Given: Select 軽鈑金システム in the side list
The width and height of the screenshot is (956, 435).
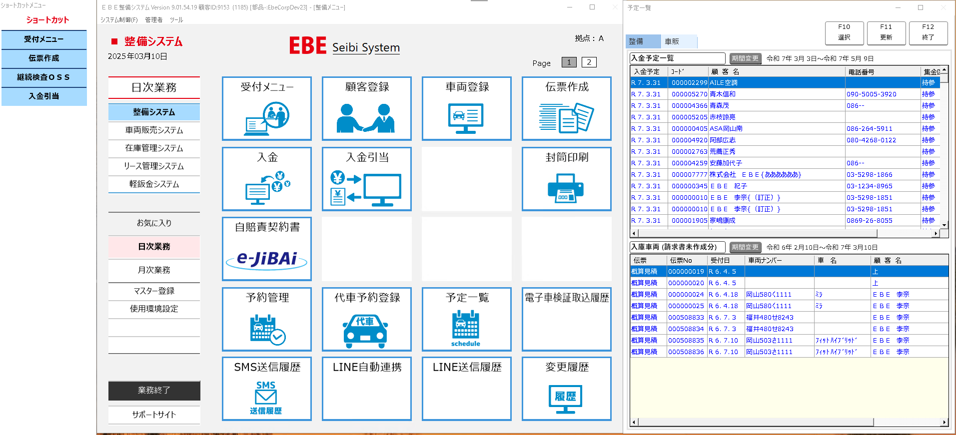Looking at the screenshot, I should [154, 184].
